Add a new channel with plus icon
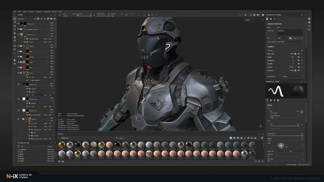The width and height of the screenshot is (324, 182). tap(302, 50)
